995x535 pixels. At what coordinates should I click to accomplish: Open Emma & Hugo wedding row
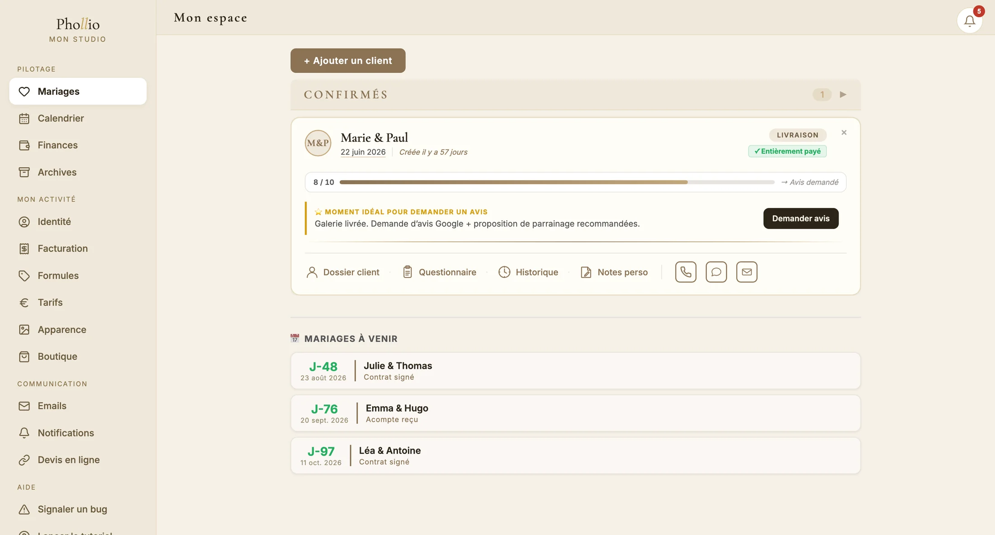click(575, 413)
